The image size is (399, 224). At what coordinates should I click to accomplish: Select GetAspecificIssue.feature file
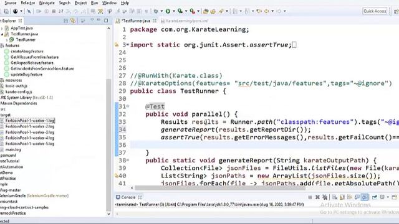pyautogui.click(x=32, y=63)
